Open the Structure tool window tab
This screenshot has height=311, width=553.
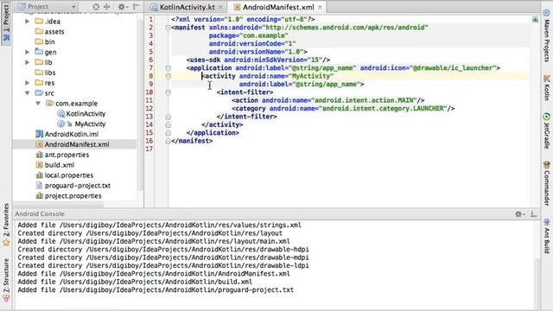click(x=6, y=280)
